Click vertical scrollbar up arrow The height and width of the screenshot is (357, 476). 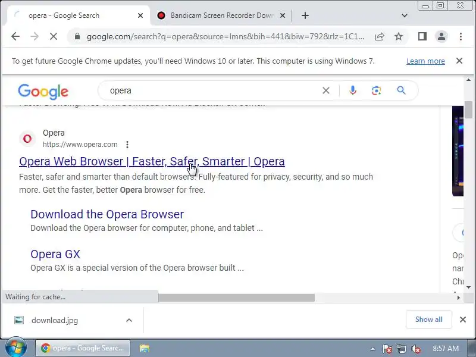pos(468,80)
